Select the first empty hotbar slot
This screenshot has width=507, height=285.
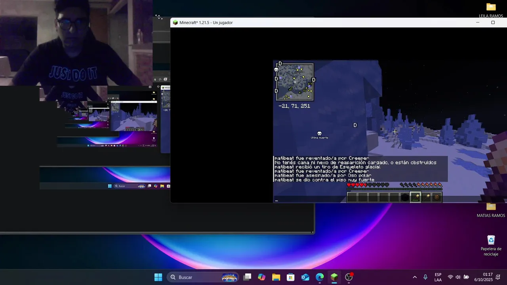pyautogui.click(x=352, y=197)
